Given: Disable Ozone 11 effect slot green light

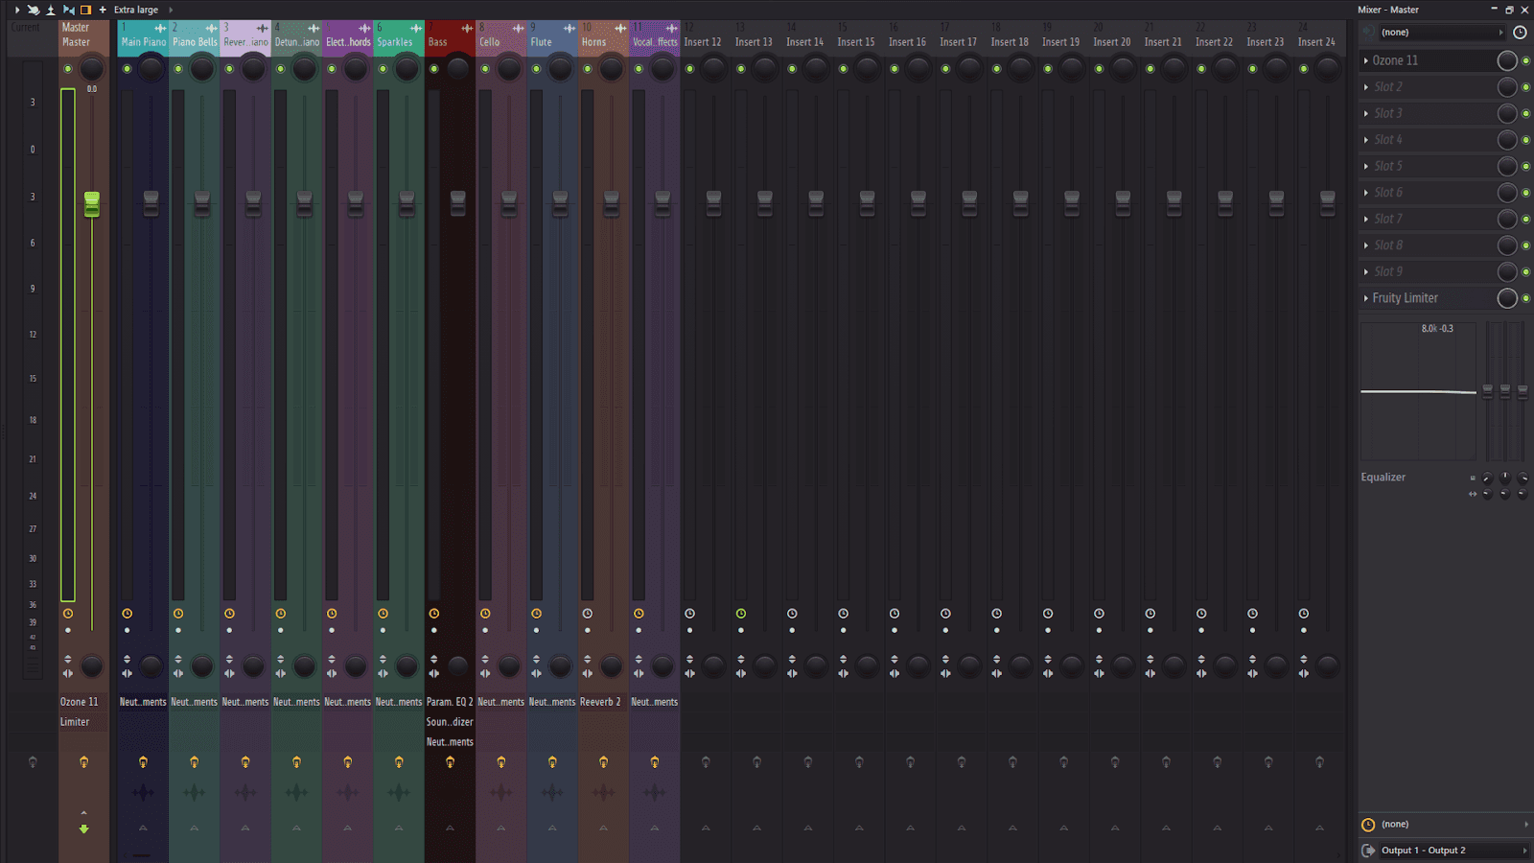Looking at the screenshot, I should (x=1525, y=60).
